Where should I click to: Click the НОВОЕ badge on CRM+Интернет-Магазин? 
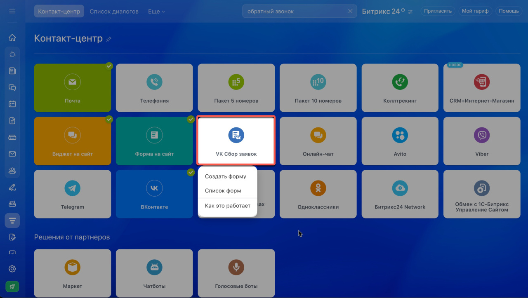tap(455, 65)
